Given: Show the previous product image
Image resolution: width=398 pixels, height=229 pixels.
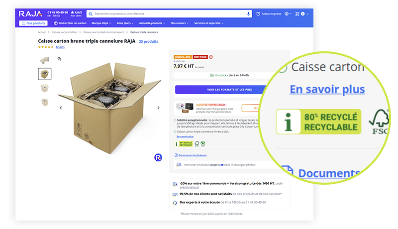Looking at the screenshot, I should pyautogui.click(x=61, y=108).
